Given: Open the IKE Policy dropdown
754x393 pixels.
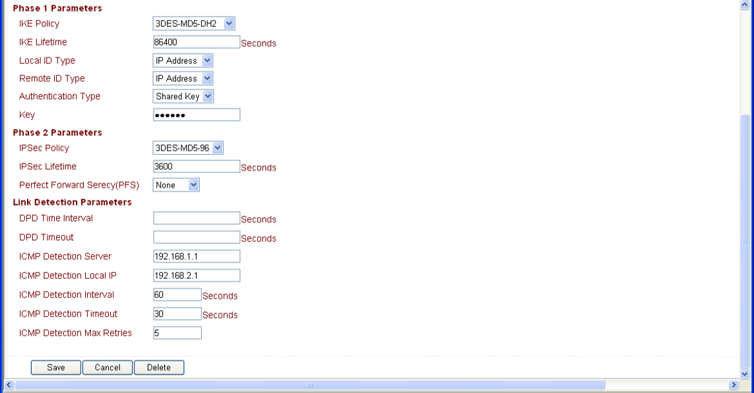Looking at the screenshot, I should tap(194, 24).
